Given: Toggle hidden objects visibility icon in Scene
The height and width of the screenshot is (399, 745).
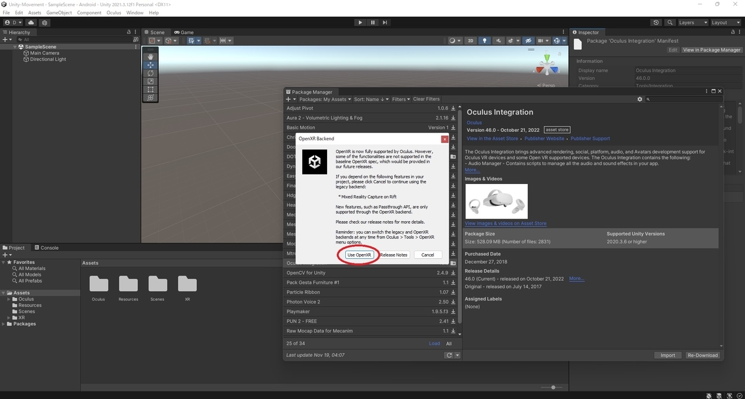Looking at the screenshot, I should click(x=528, y=41).
